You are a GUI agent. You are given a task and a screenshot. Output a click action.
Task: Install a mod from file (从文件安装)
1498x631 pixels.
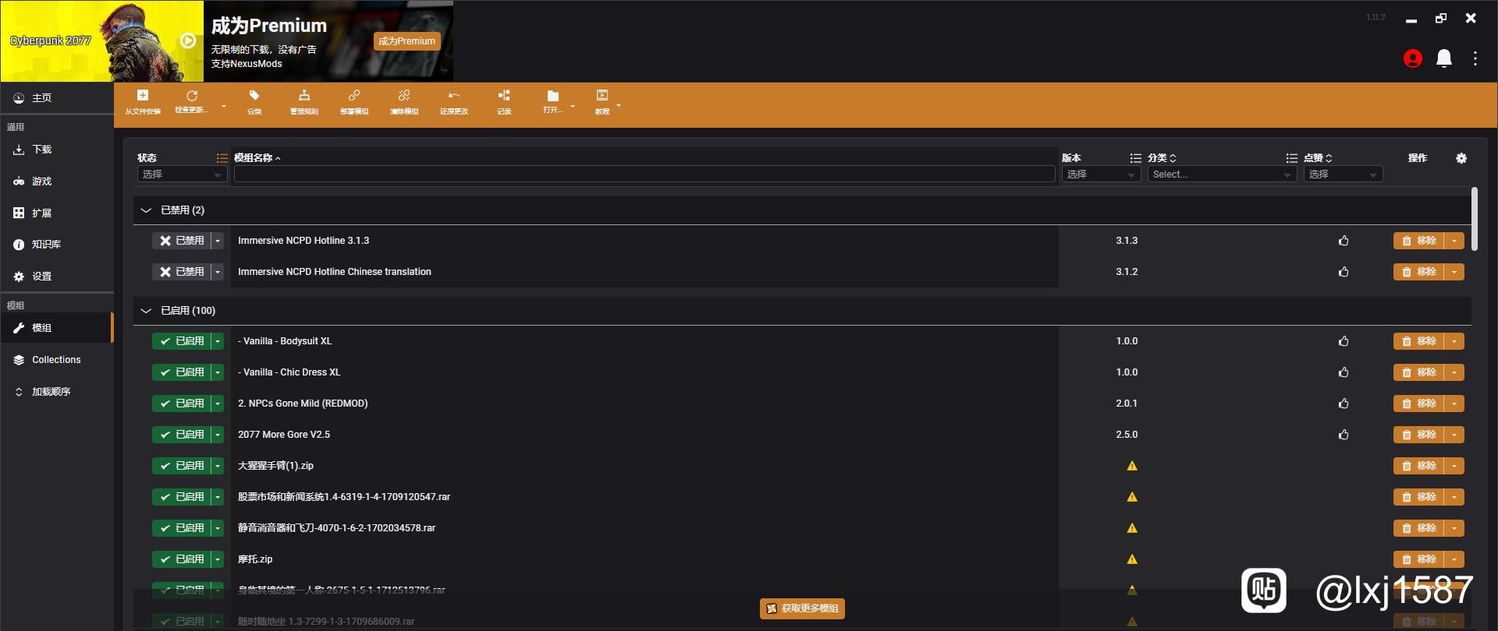point(143,102)
